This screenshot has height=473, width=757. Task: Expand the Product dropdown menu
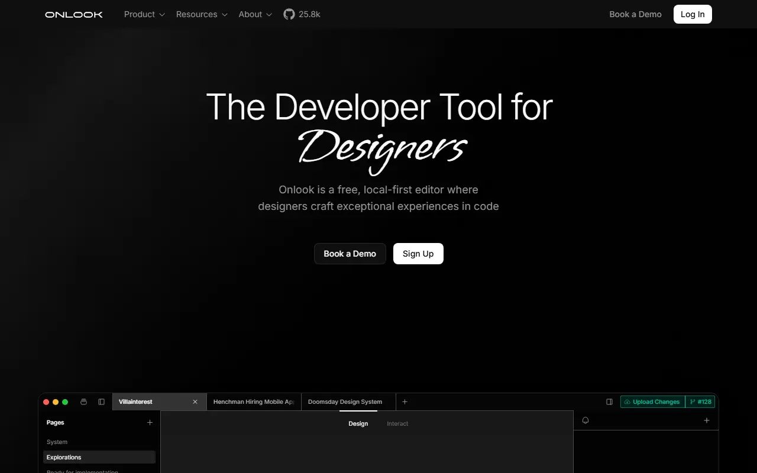[x=144, y=14]
